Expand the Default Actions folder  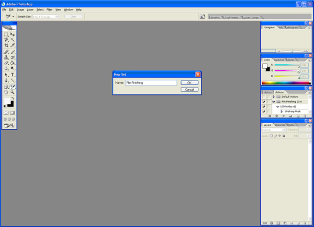tap(274, 97)
